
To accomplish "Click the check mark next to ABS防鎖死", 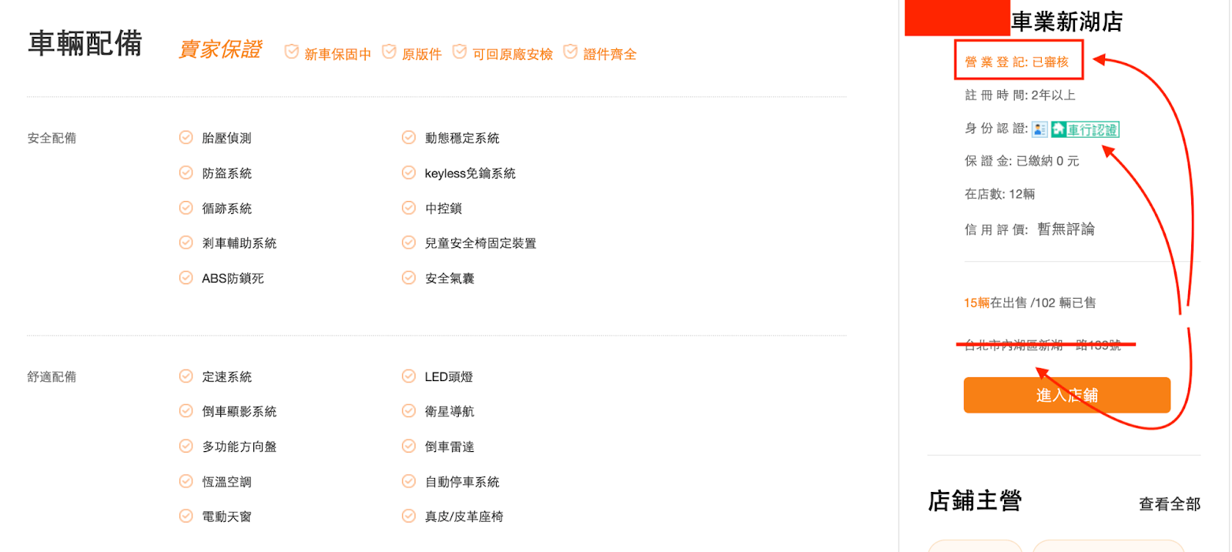I will (x=186, y=278).
